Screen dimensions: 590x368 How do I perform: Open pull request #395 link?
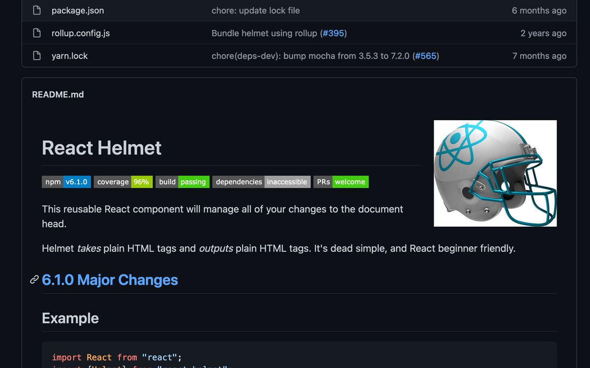[x=333, y=33]
